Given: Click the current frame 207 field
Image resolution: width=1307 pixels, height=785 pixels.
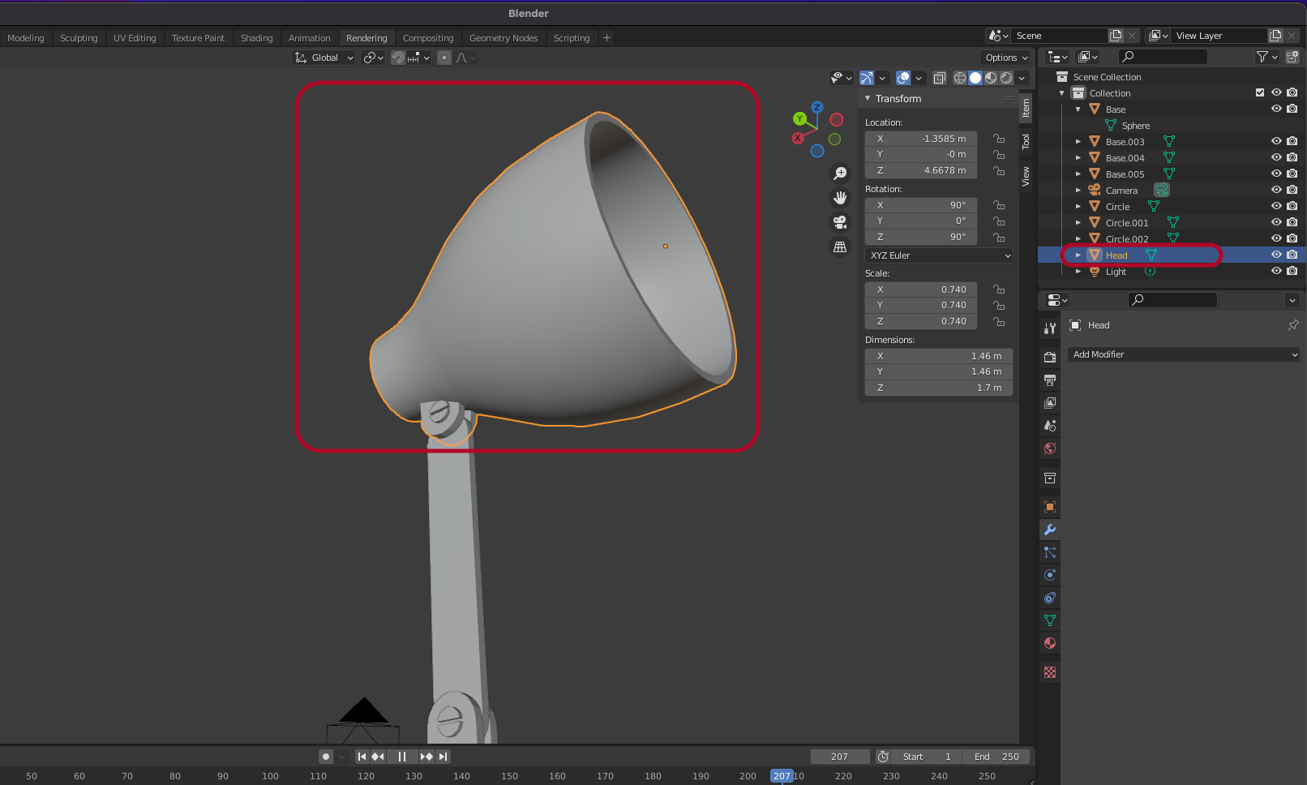Looking at the screenshot, I should (840, 757).
